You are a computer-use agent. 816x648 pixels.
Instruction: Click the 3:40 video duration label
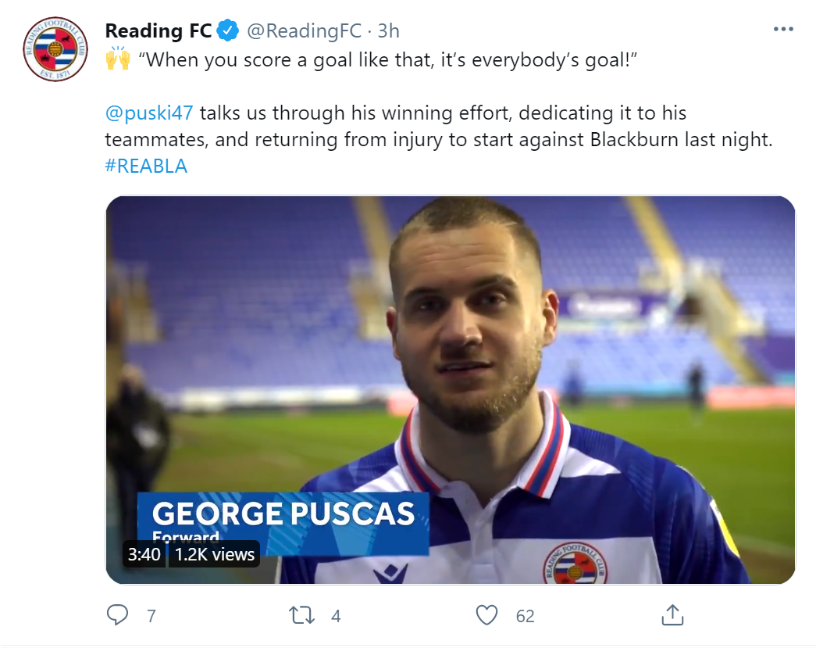click(144, 554)
